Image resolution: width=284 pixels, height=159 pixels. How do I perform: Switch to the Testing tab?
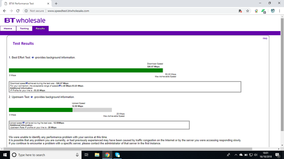click(24, 29)
